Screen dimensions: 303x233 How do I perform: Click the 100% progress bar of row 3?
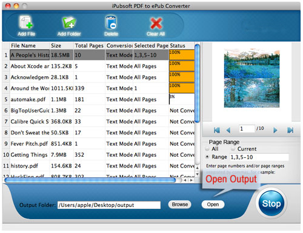(182, 77)
